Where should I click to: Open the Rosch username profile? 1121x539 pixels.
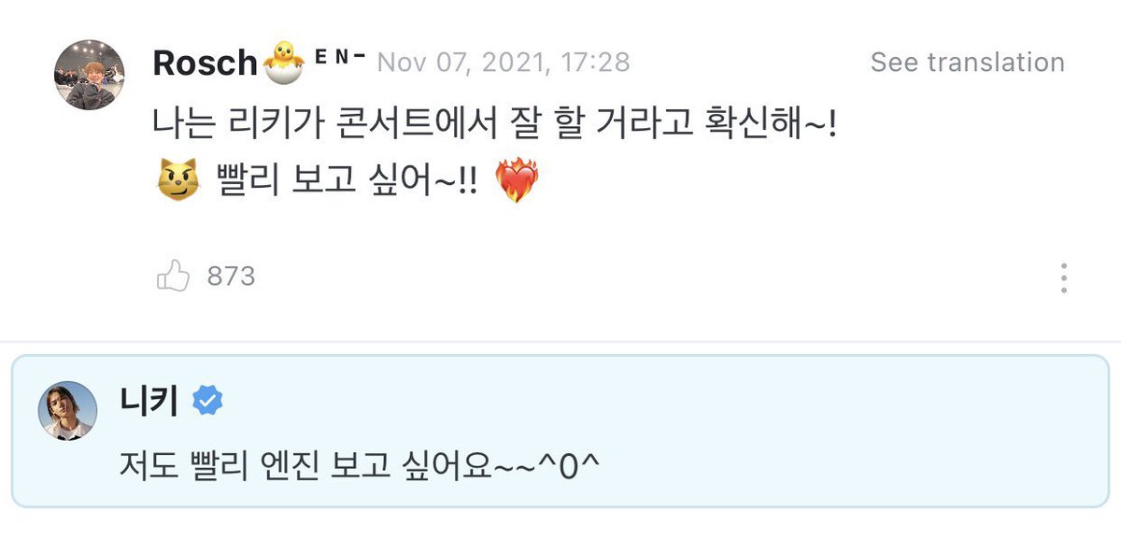pyautogui.click(x=206, y=63)
